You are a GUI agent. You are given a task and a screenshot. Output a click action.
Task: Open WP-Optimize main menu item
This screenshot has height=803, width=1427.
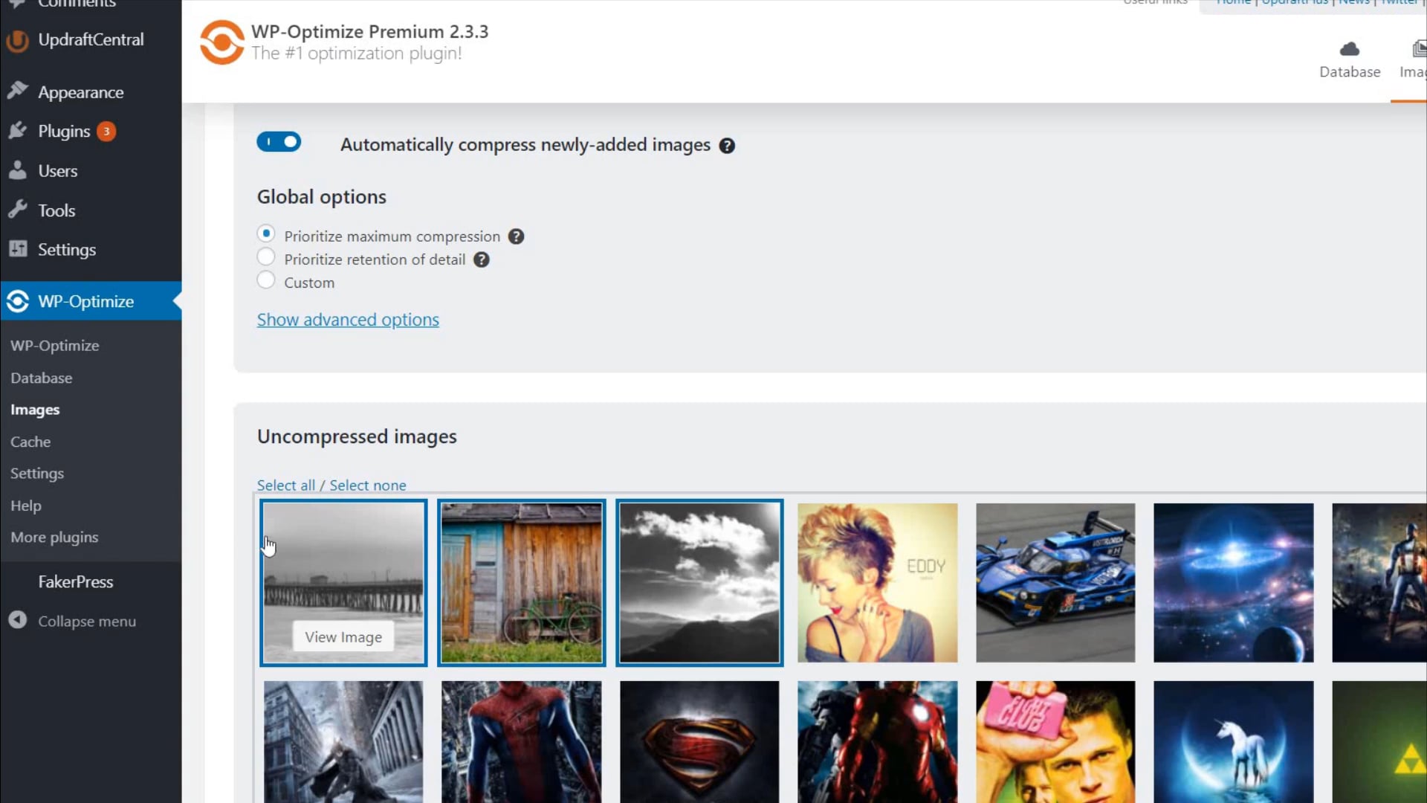click(x=85, y=301)
